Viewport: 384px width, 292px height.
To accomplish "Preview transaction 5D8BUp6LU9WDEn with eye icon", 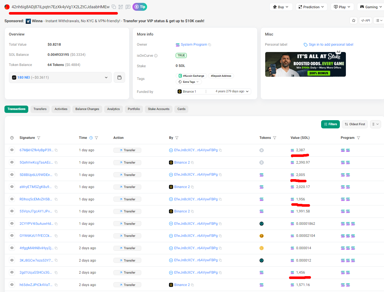I will pos(12,174).
